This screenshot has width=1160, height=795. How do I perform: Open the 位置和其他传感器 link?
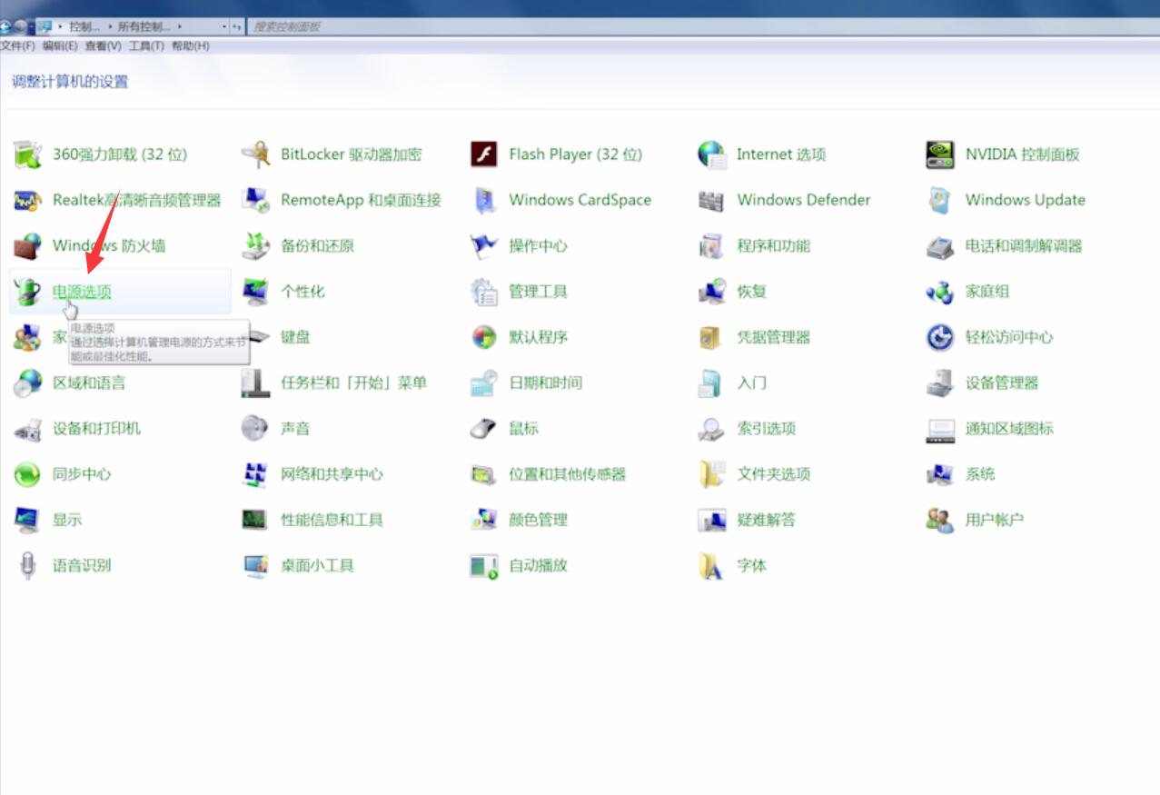pos(567,474)
